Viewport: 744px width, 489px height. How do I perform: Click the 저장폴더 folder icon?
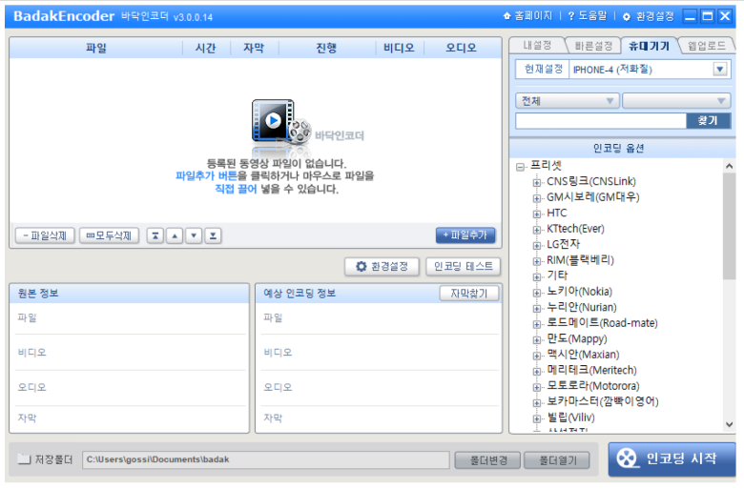point(23,459)
